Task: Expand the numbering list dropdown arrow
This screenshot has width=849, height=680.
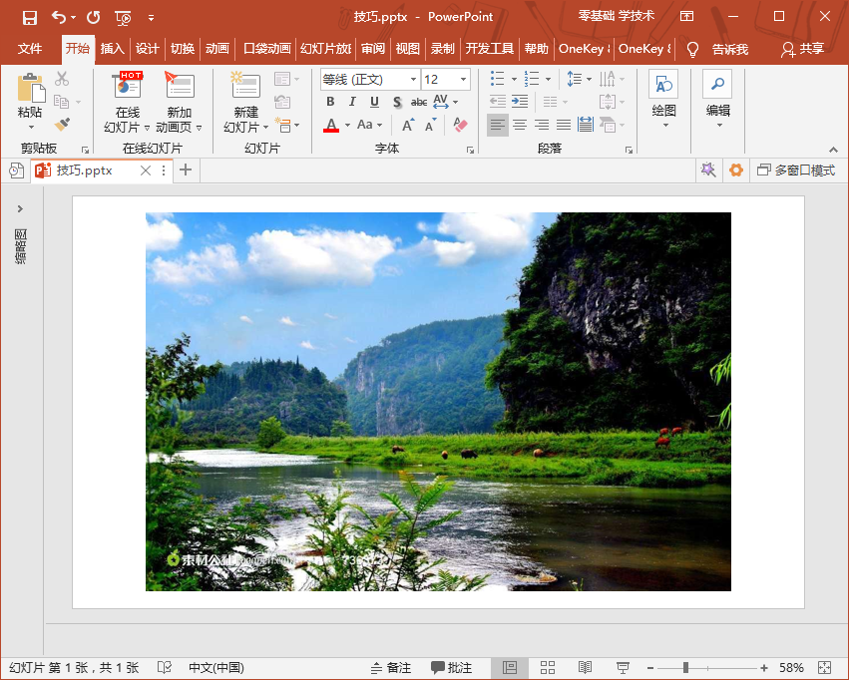Action: tap(549, 80)
